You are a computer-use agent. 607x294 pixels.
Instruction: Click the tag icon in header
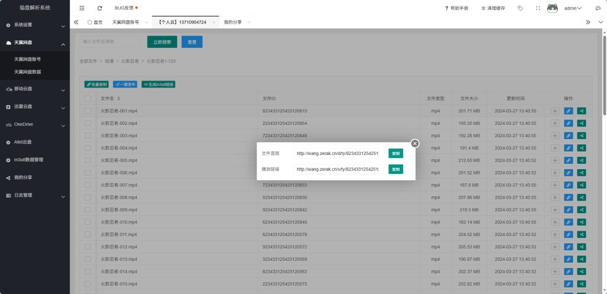[520, 8]
